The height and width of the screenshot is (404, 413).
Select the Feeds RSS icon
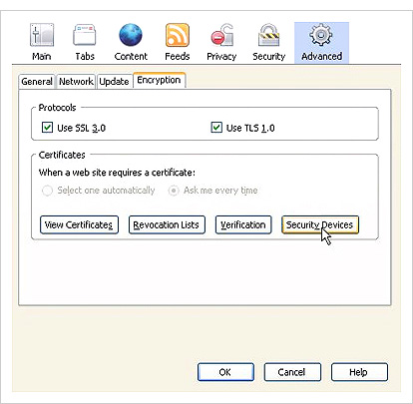coord(178,35)
